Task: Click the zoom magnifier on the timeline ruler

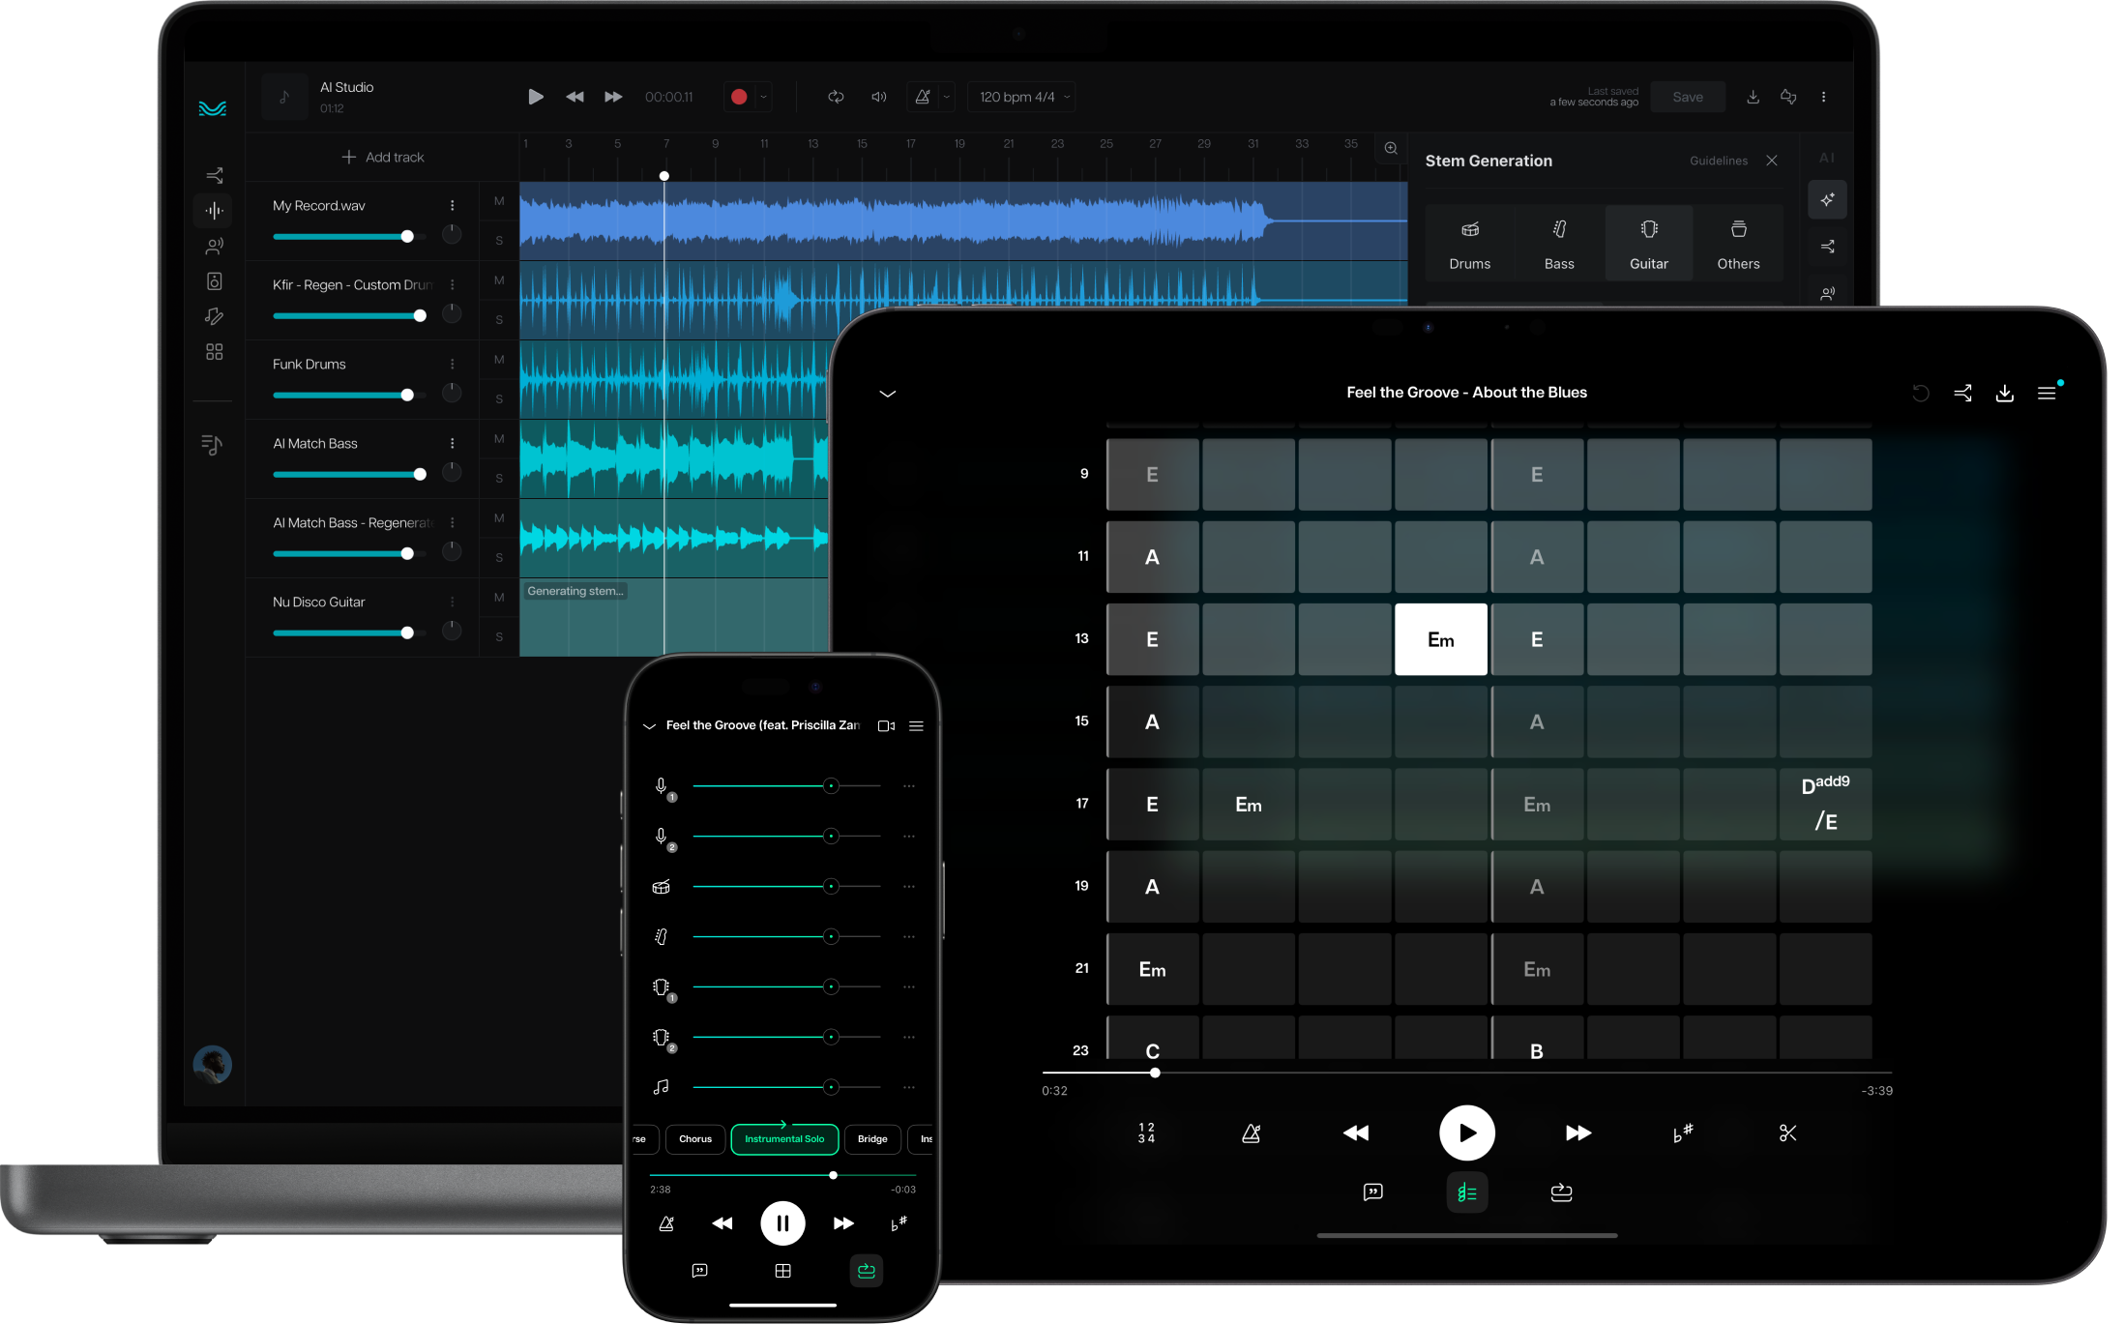Action: pos(1390,148)
